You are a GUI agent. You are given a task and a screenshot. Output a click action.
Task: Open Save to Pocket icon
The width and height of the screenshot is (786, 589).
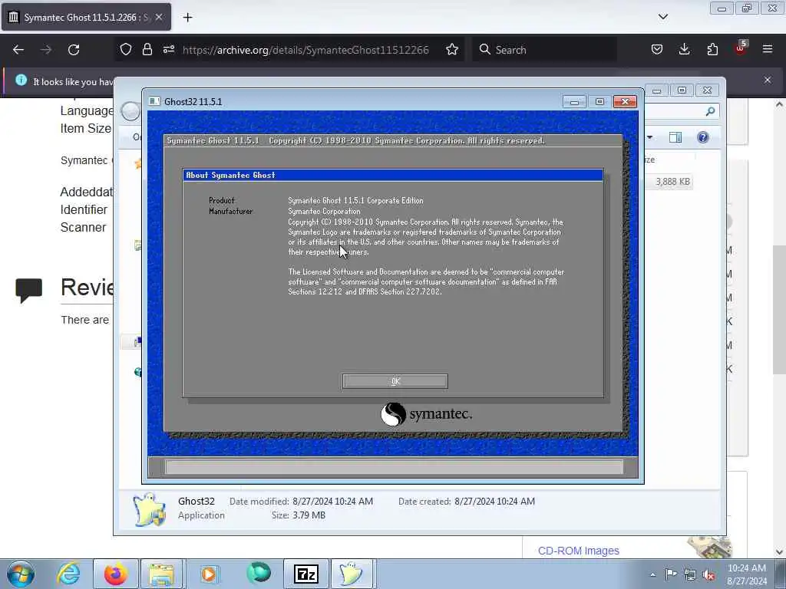tap(657, 50)
